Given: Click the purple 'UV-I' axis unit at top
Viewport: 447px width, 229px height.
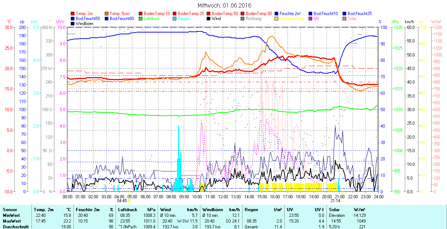Looking at the screenshot, I should 60,22.
